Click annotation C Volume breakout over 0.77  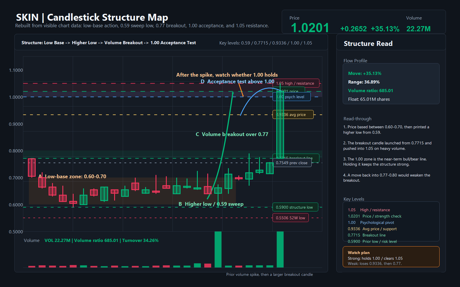[232, 134]
